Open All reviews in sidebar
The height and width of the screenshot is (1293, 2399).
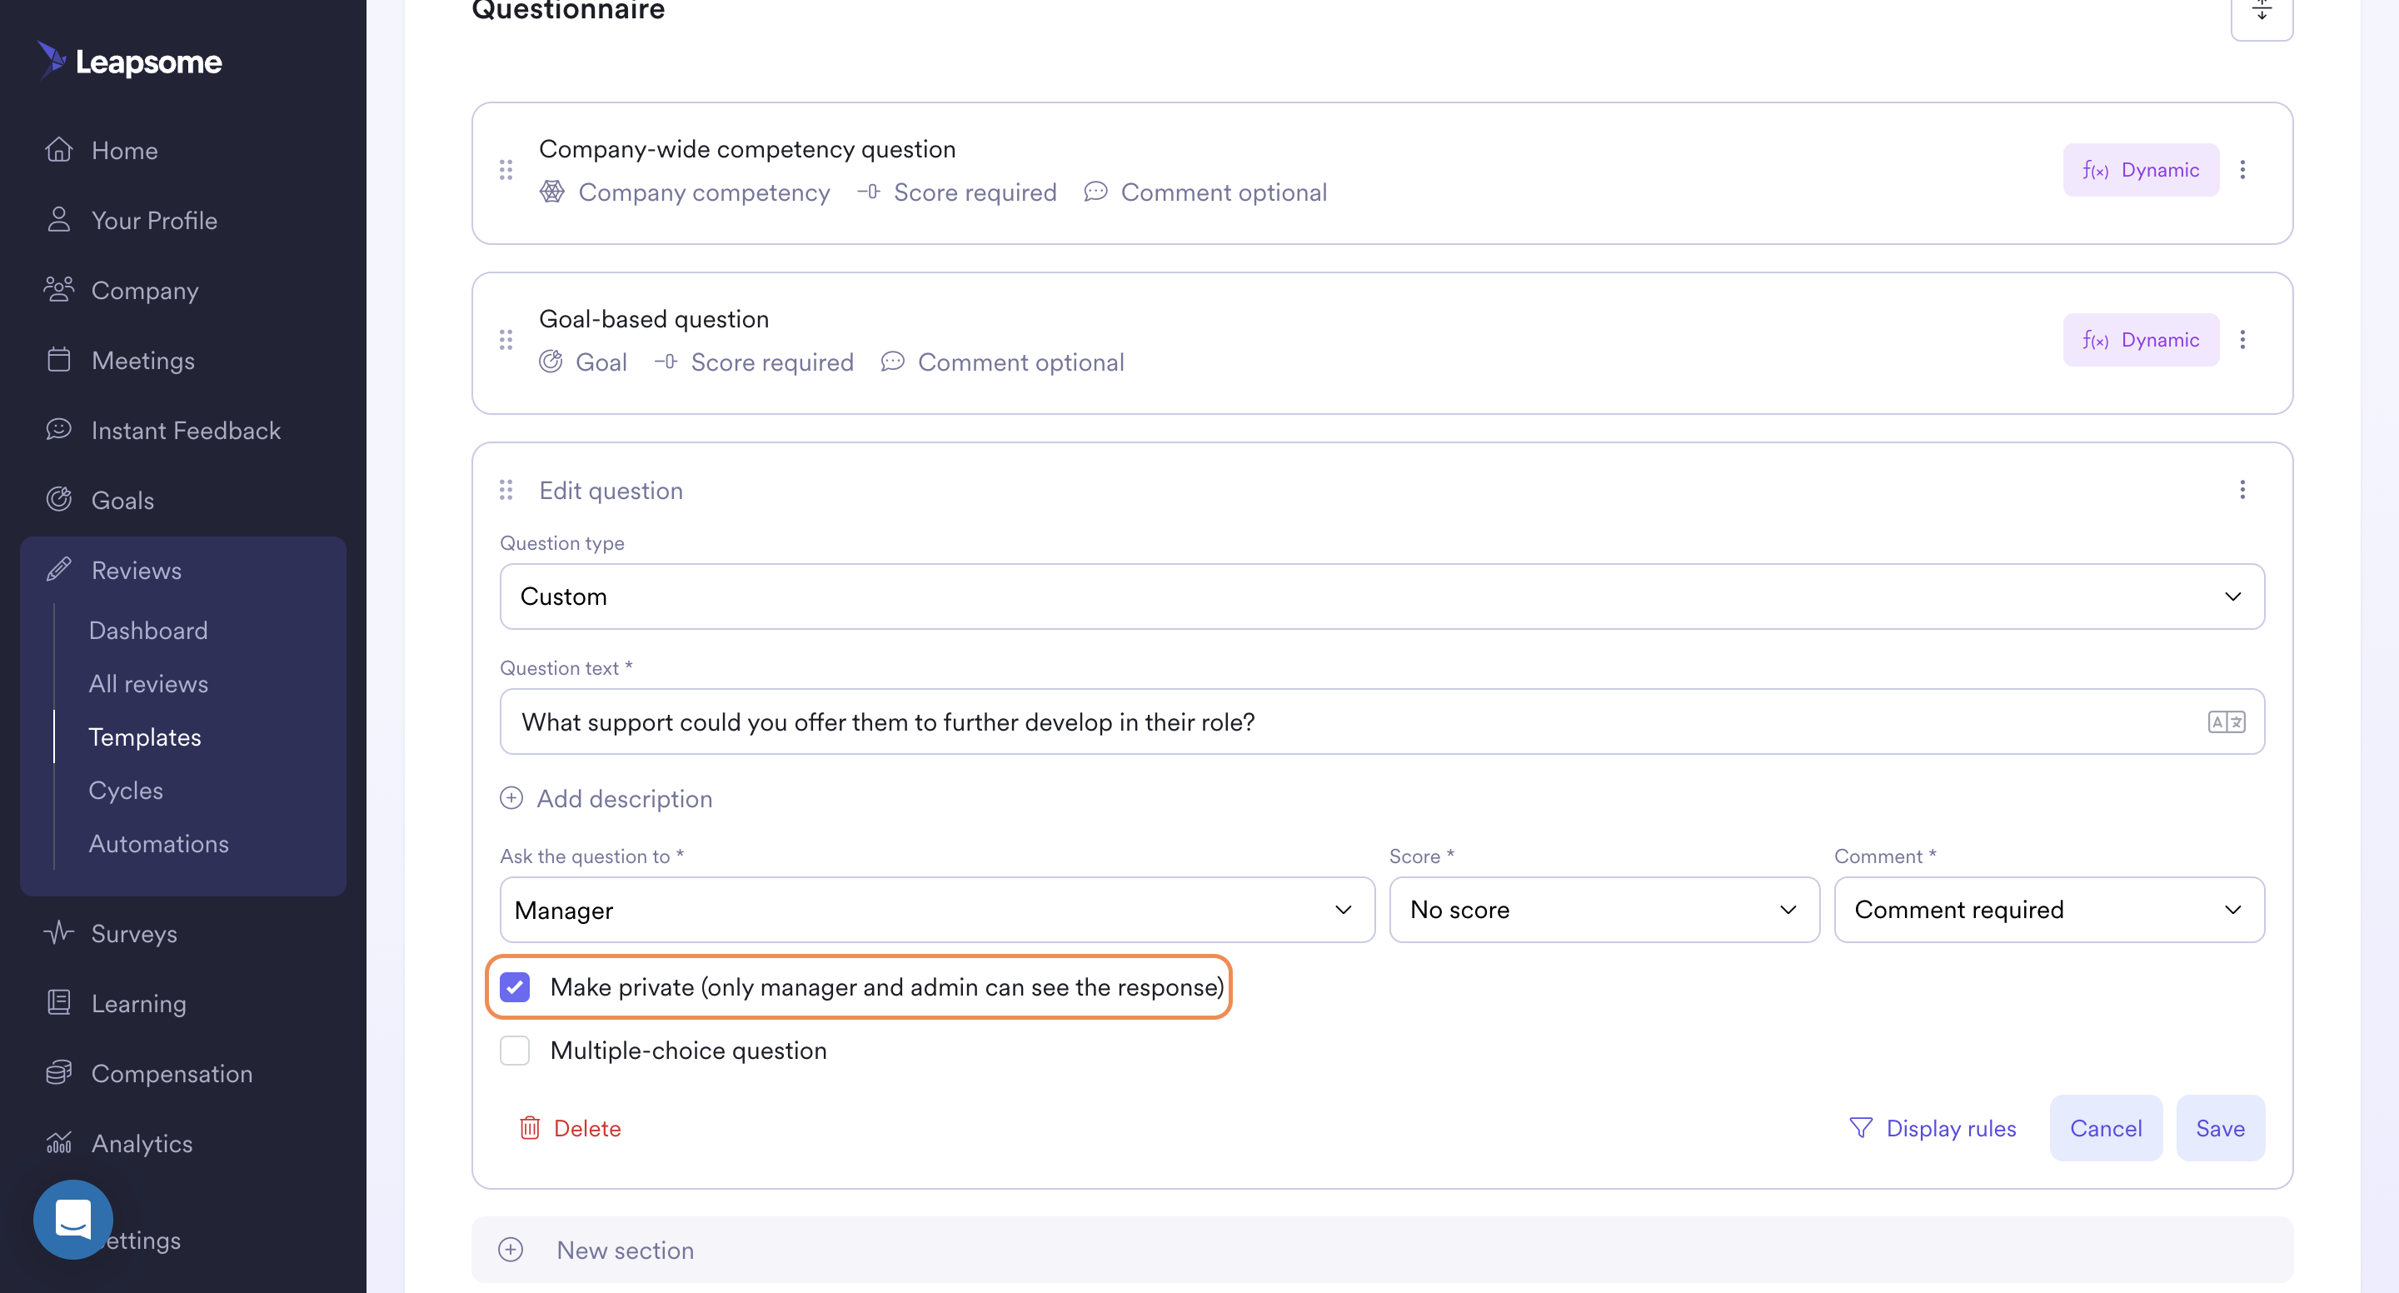click(148, 683)
